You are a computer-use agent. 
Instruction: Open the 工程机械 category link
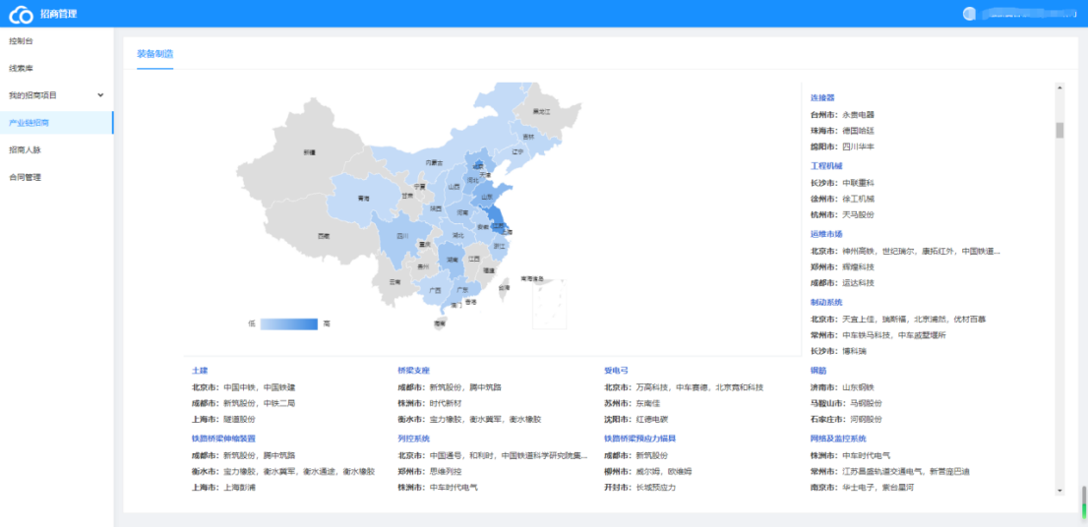(826, 166)
